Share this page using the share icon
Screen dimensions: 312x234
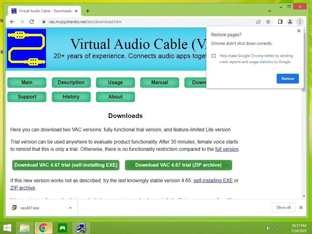258,22
